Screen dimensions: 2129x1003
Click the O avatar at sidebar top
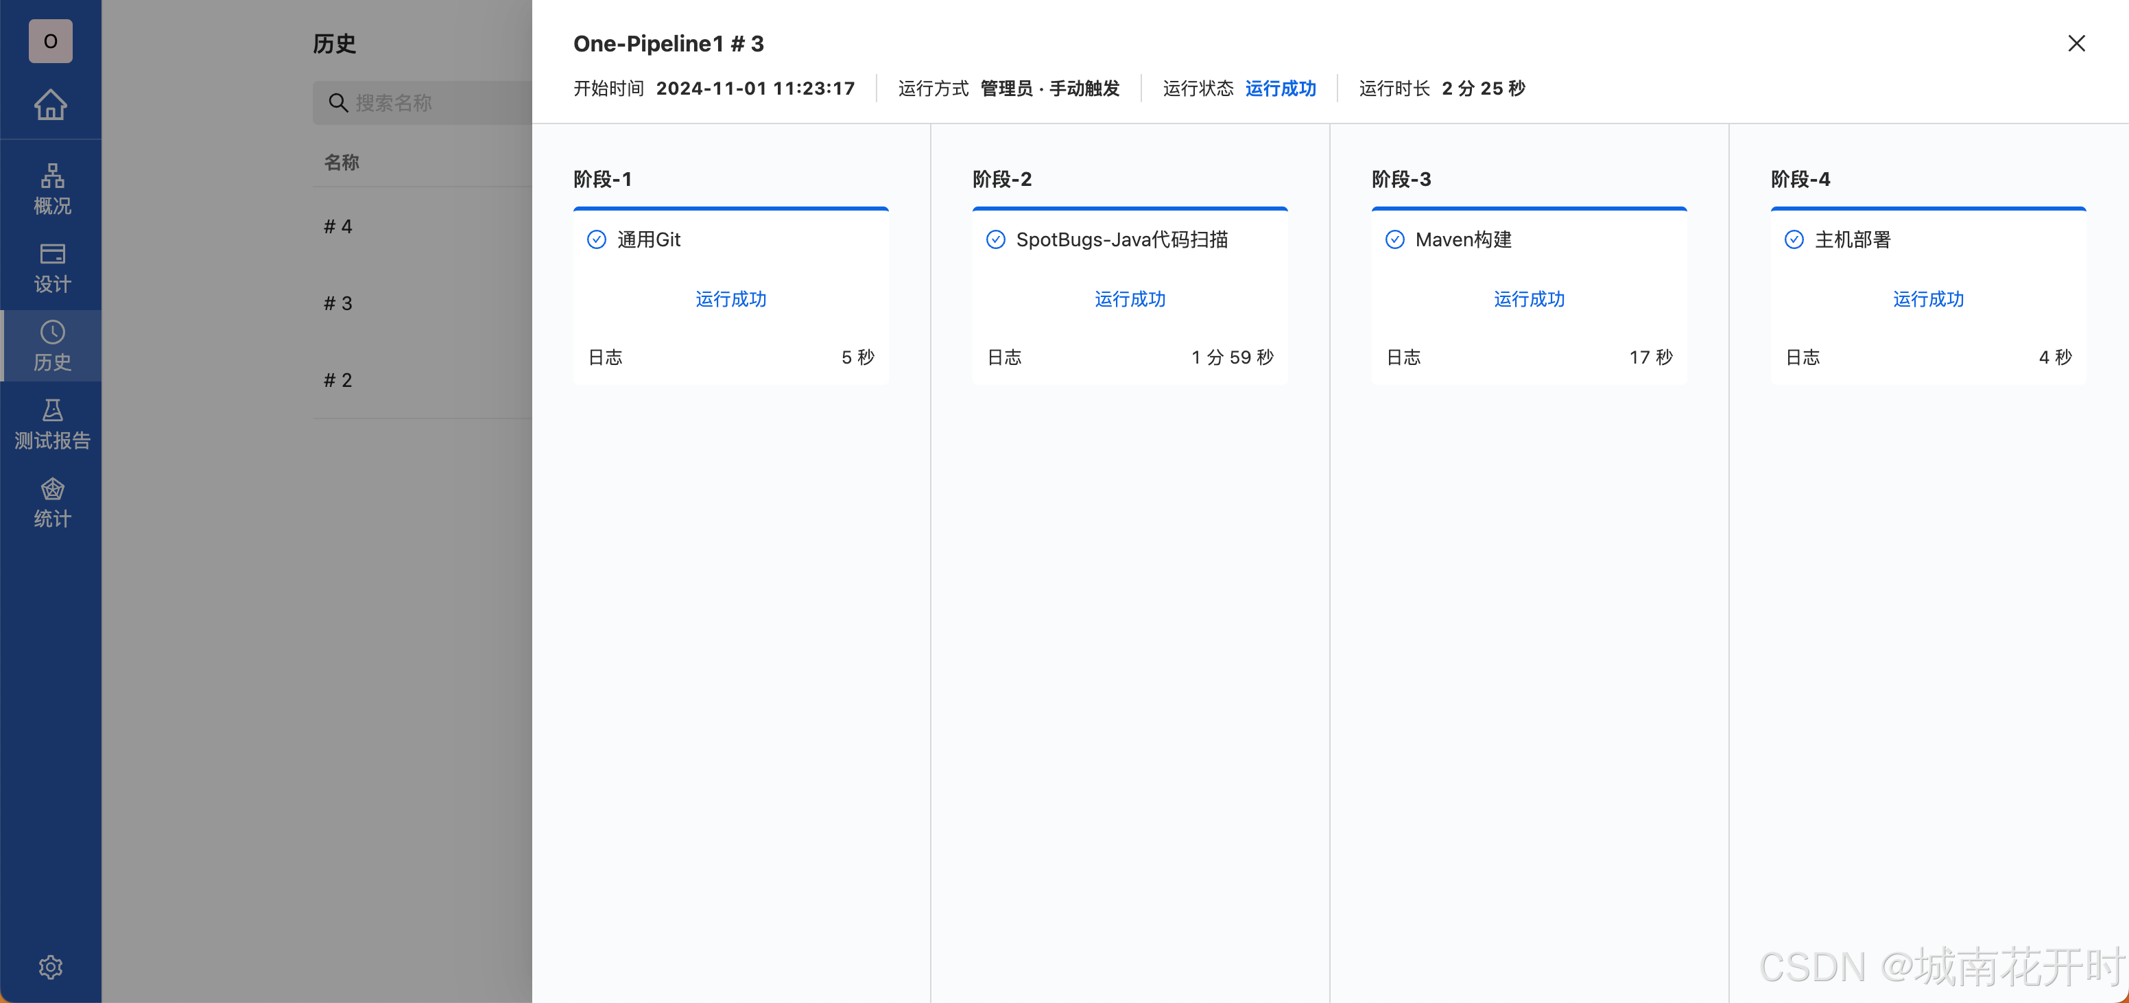coord(51,41)
